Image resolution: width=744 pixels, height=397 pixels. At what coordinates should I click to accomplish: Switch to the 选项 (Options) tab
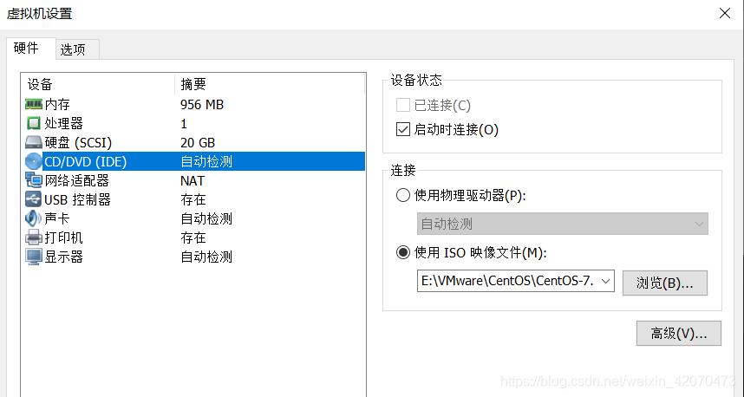(x=73, y=50)
